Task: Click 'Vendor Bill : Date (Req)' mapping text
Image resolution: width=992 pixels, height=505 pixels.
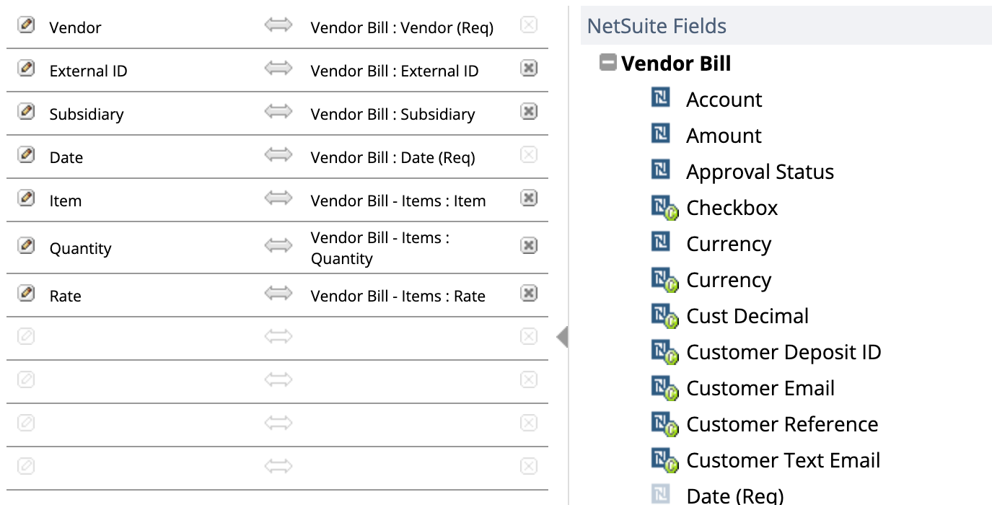Action: [x=392, y=157]
